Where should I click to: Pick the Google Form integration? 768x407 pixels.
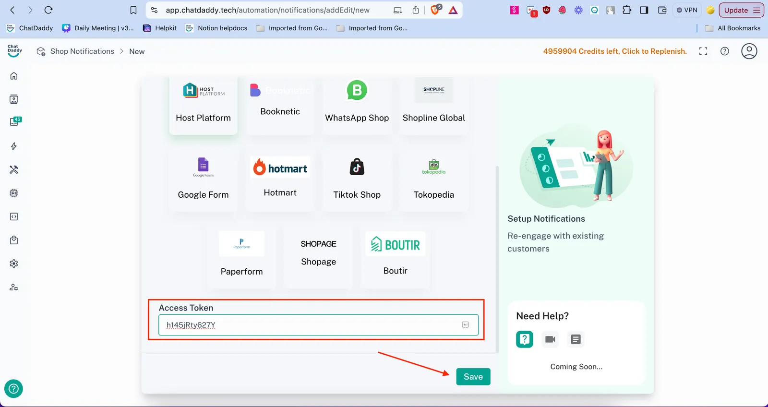tap(203, 180)
